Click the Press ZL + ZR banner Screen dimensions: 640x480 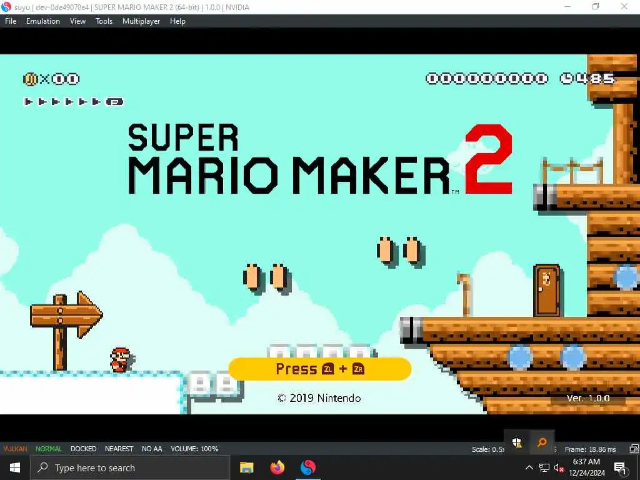tap(320, 369)
